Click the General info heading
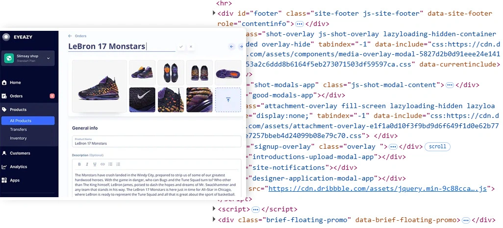The height and width of the screenshot is (228, 503). coord(85,128)
